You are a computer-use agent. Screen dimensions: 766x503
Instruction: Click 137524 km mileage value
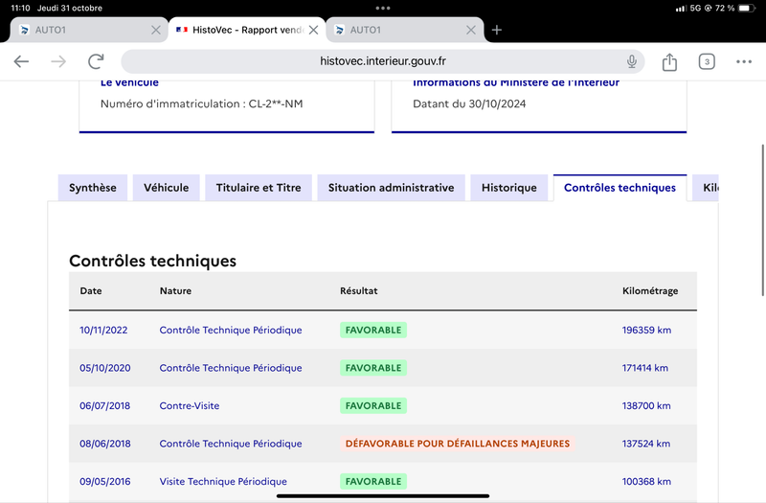tap(645, 444)
